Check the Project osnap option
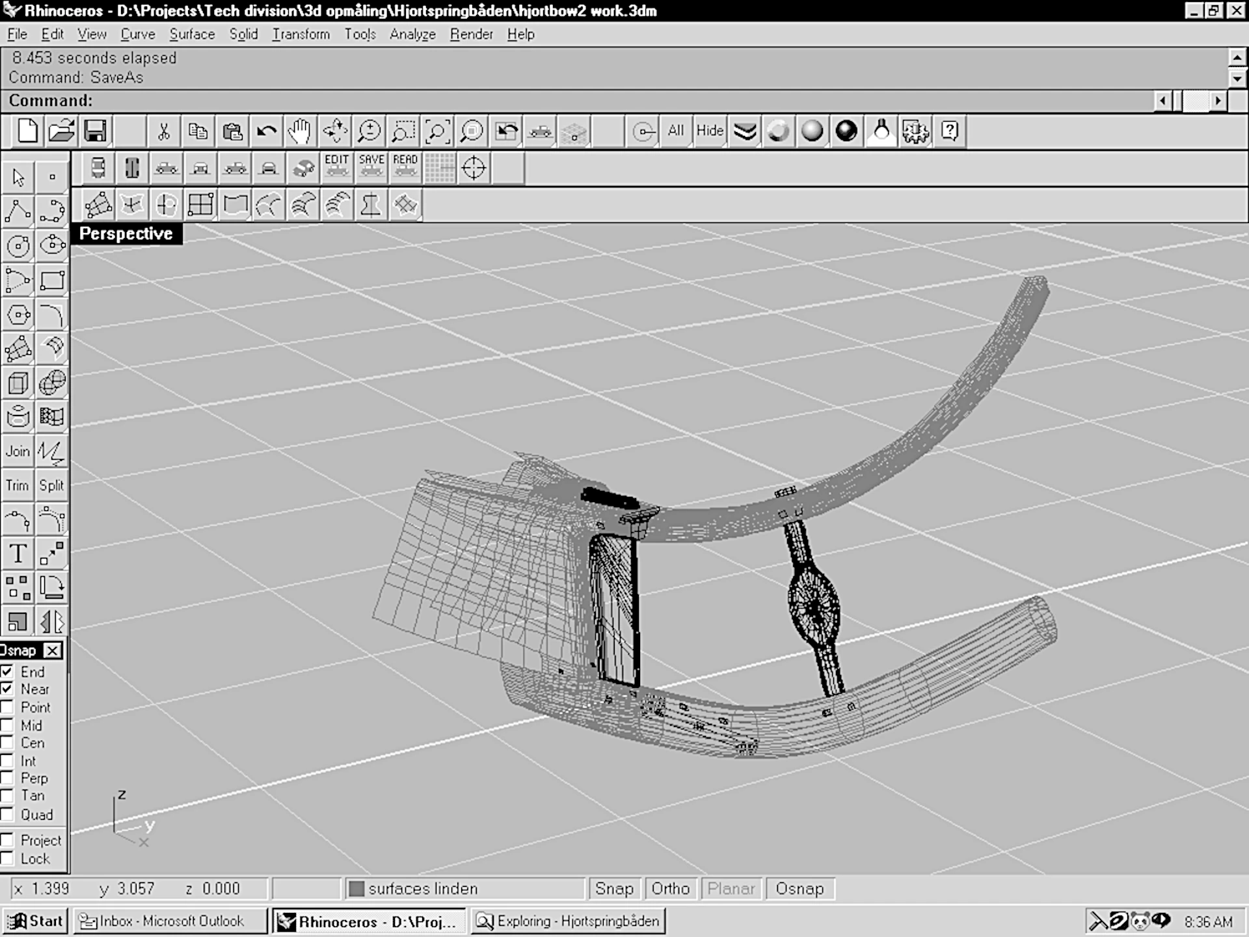The height and width of the screenshot is (937, 1249). 7,839
